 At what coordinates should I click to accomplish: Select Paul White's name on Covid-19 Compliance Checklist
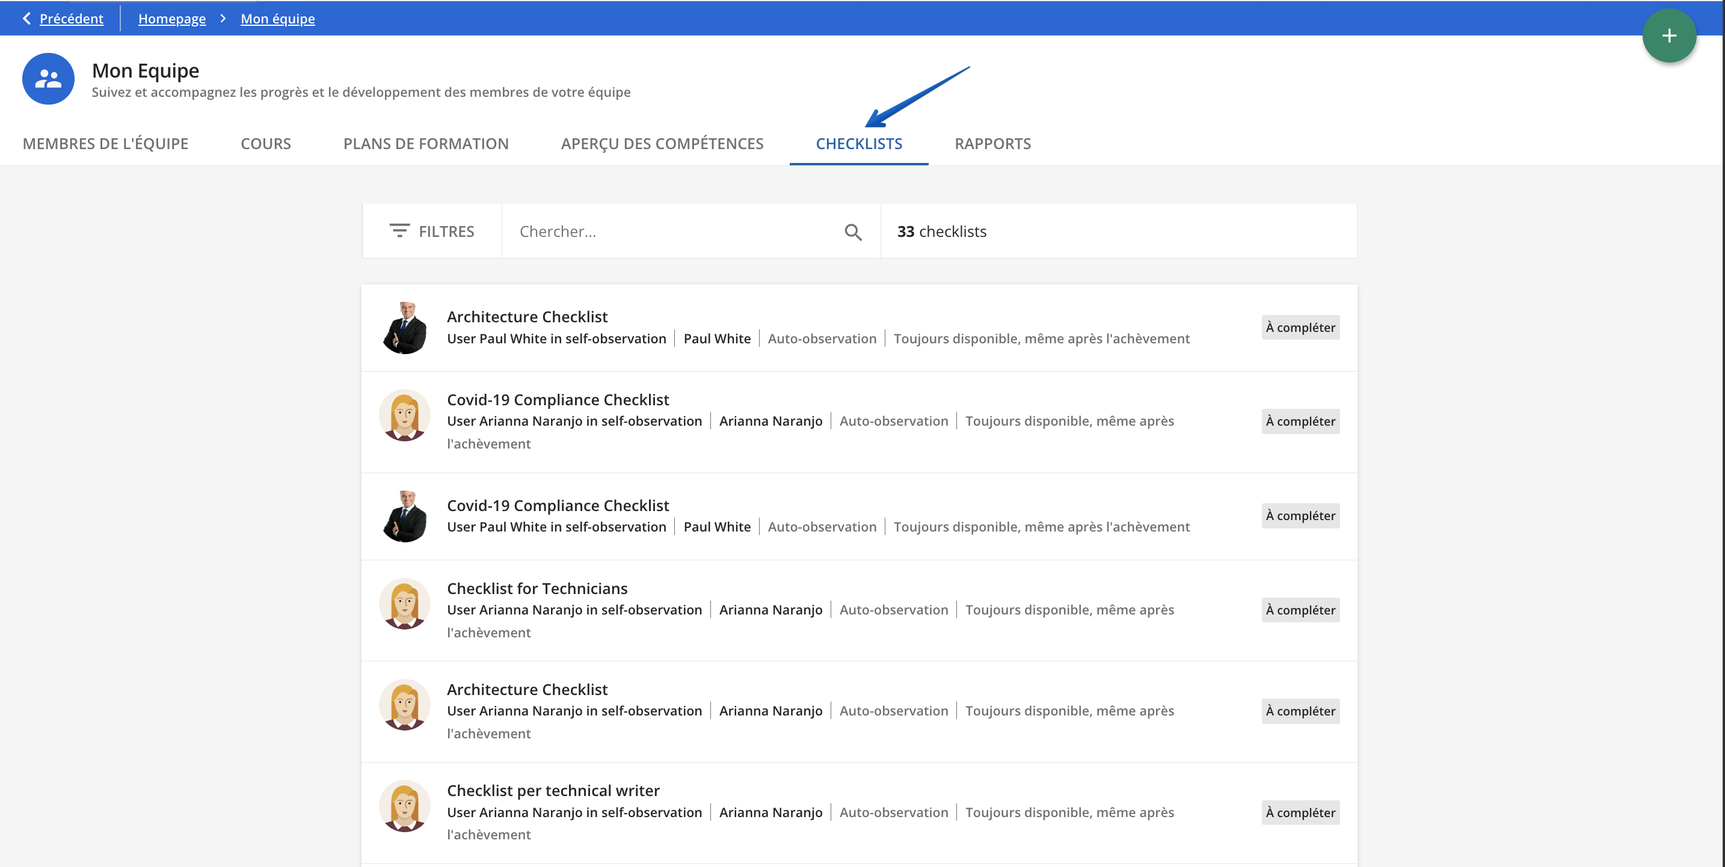click(717, 526)
